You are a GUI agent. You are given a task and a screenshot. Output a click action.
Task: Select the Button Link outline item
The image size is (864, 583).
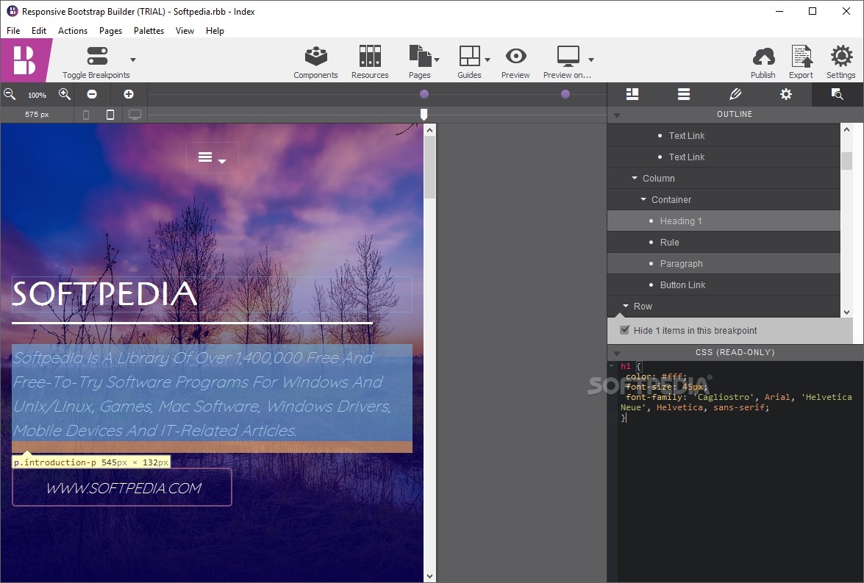coord(724,285)
